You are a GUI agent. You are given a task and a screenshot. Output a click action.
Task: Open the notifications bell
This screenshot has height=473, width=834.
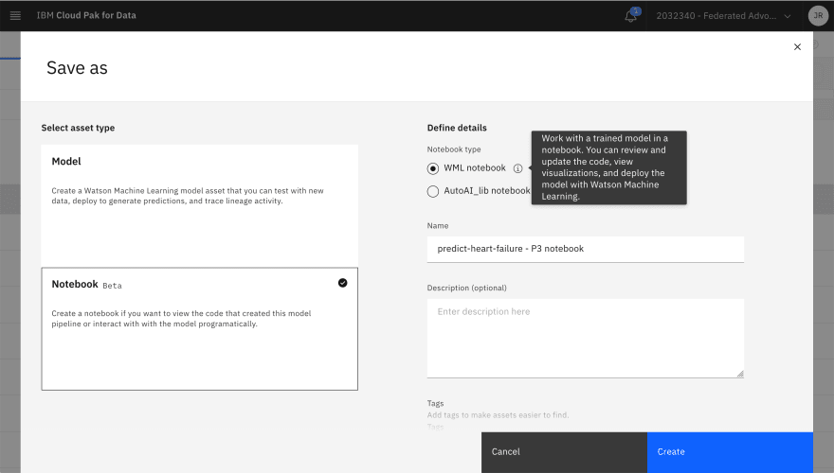point(631,15)
